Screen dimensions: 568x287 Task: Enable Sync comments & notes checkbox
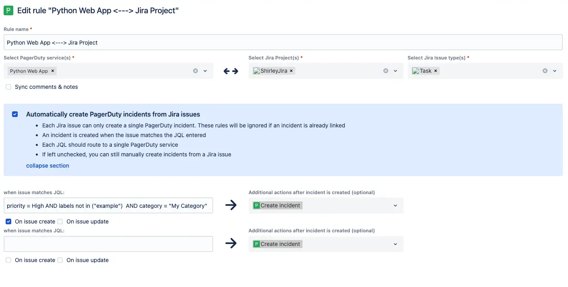(8, 87)
